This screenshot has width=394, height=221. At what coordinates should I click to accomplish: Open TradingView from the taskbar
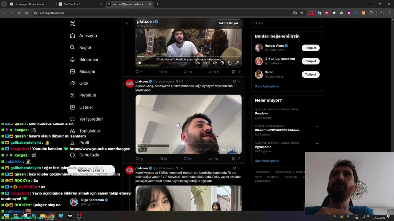click(x=70, y=216)
